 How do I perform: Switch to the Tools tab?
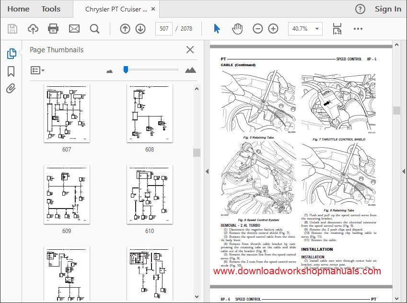pyautogui.click(x=51, y=9)
